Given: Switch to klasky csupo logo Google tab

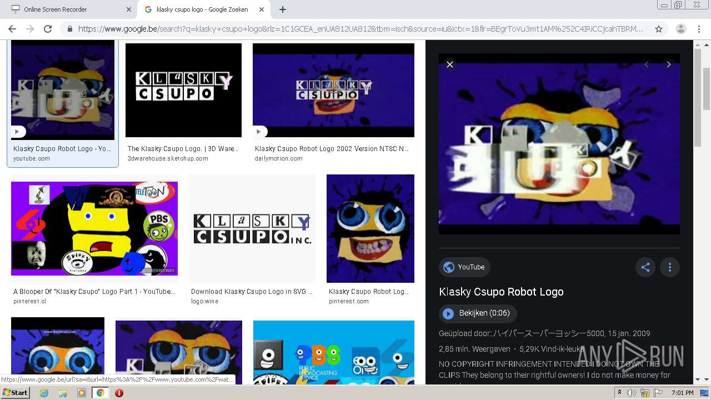Looking at the screenshot, I should 203,9.
